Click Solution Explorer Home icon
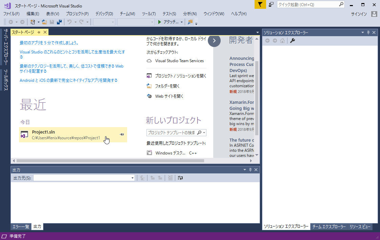 (282, 41)
